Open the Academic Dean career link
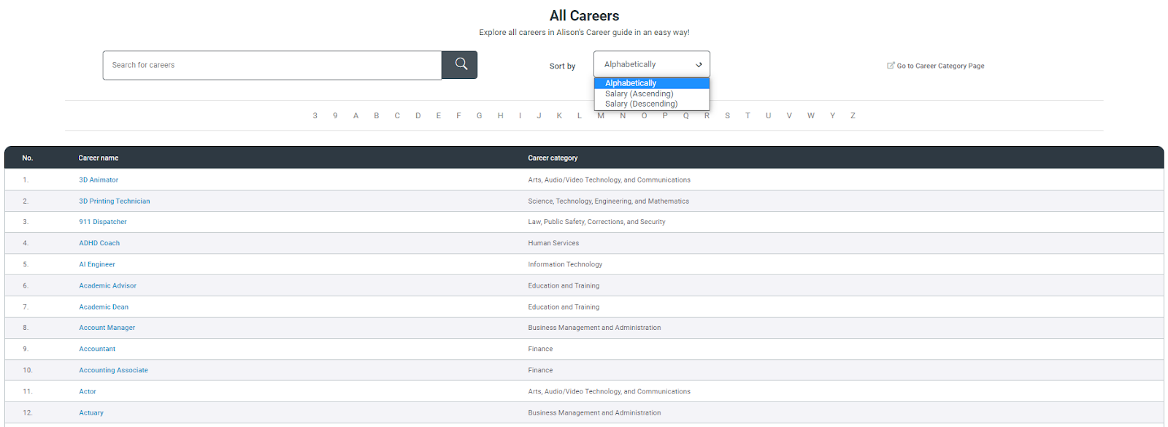Image resolution: width=1168 pixels, height=427 pixels. [104, 307]
